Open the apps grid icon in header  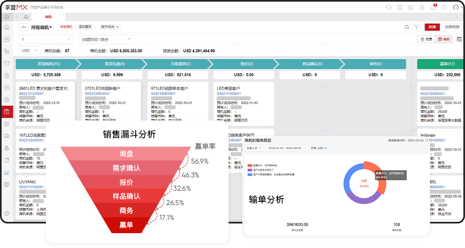(400, 7)
